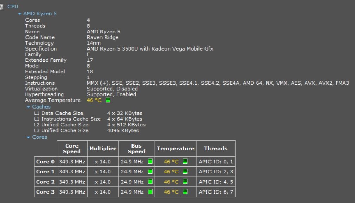
Task: Click Core 3 temperature green indicator
Action: (x=185, y=192)
